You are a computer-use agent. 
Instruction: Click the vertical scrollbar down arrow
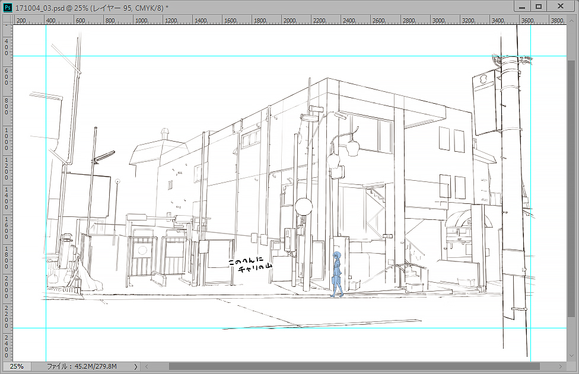(x=572, y=357)
